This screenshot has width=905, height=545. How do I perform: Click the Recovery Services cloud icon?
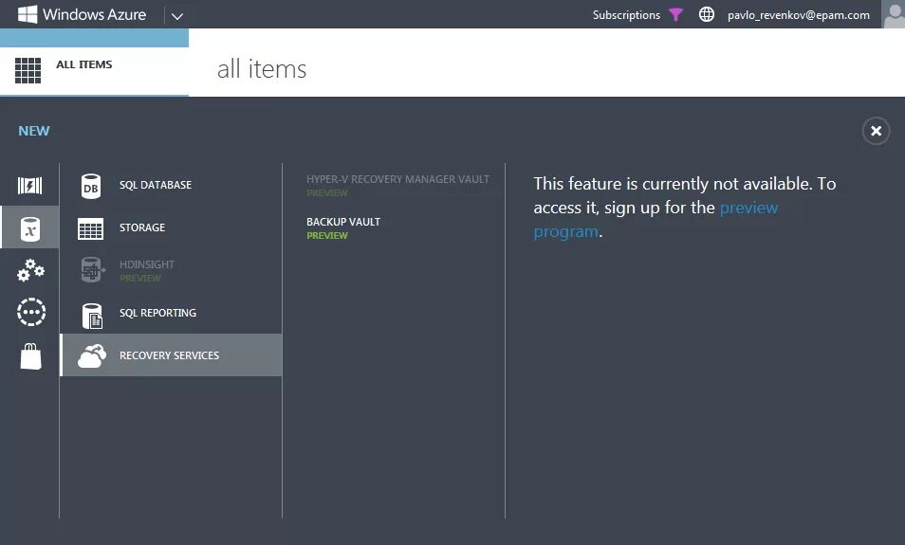(92, 355)
